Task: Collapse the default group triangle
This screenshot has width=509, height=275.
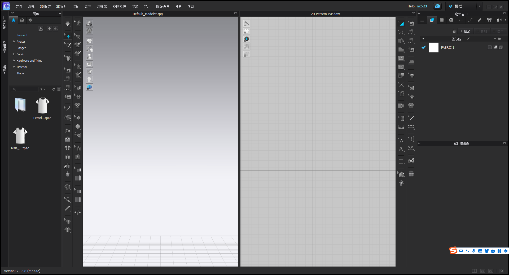Action: coord(423,39)
